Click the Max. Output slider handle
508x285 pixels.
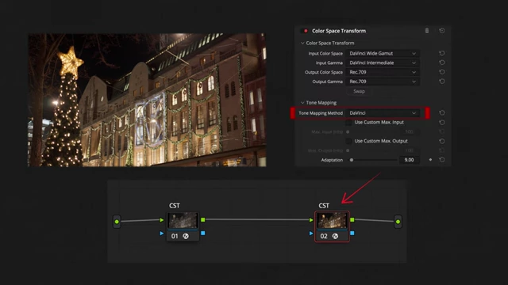click(x=348, y=150)
